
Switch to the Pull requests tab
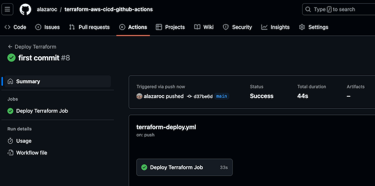pyautogui.click(x=89, y=27)
